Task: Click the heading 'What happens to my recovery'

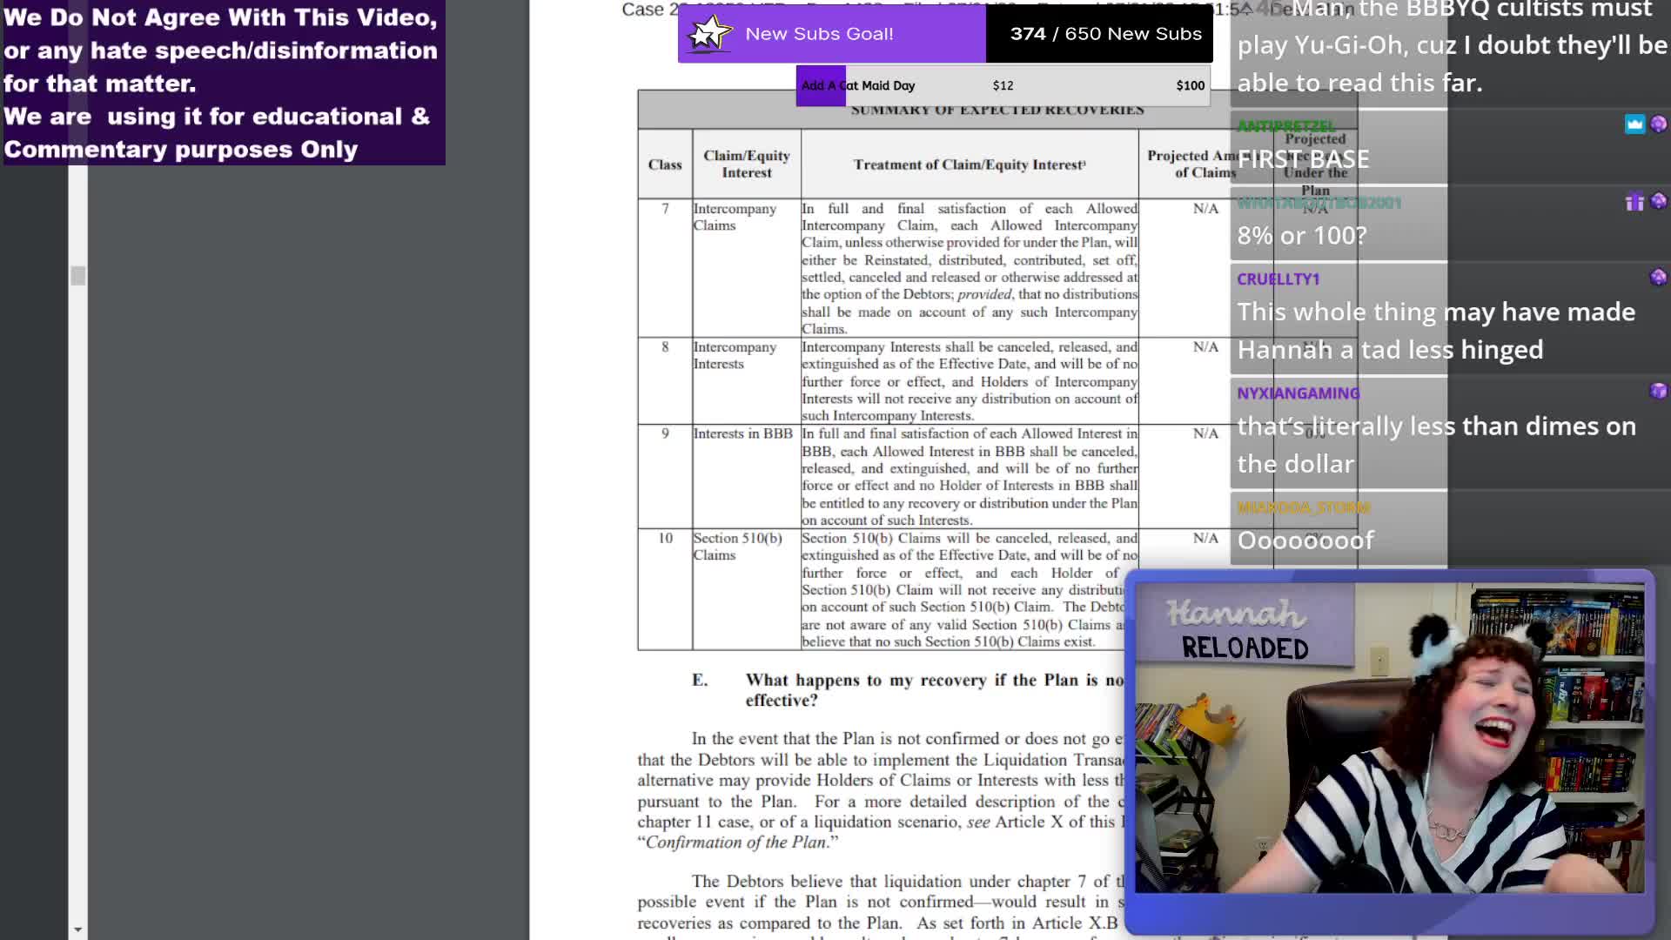Action: 935,690
